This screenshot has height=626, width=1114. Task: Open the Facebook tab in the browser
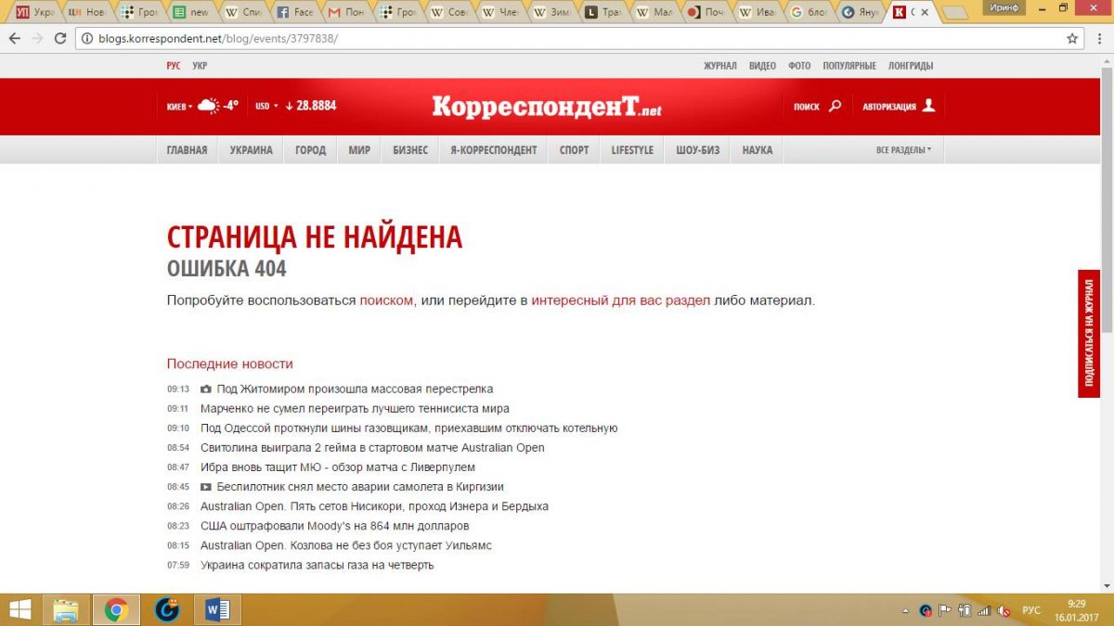pyautogui.click(x=297, y=13)
